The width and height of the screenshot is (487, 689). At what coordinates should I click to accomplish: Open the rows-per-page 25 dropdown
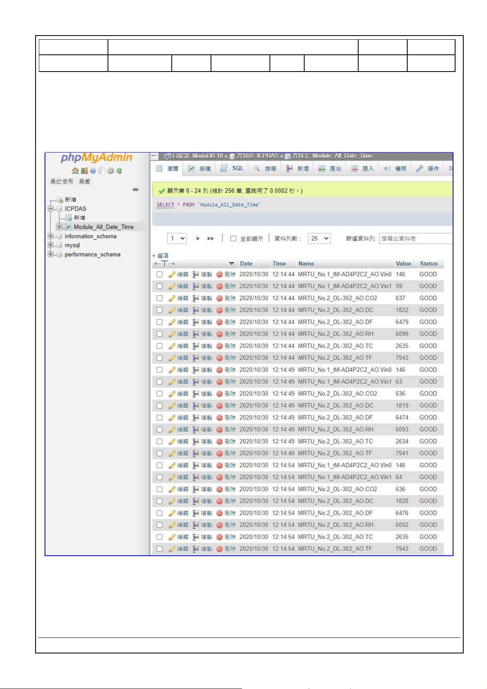click(319, 238)
